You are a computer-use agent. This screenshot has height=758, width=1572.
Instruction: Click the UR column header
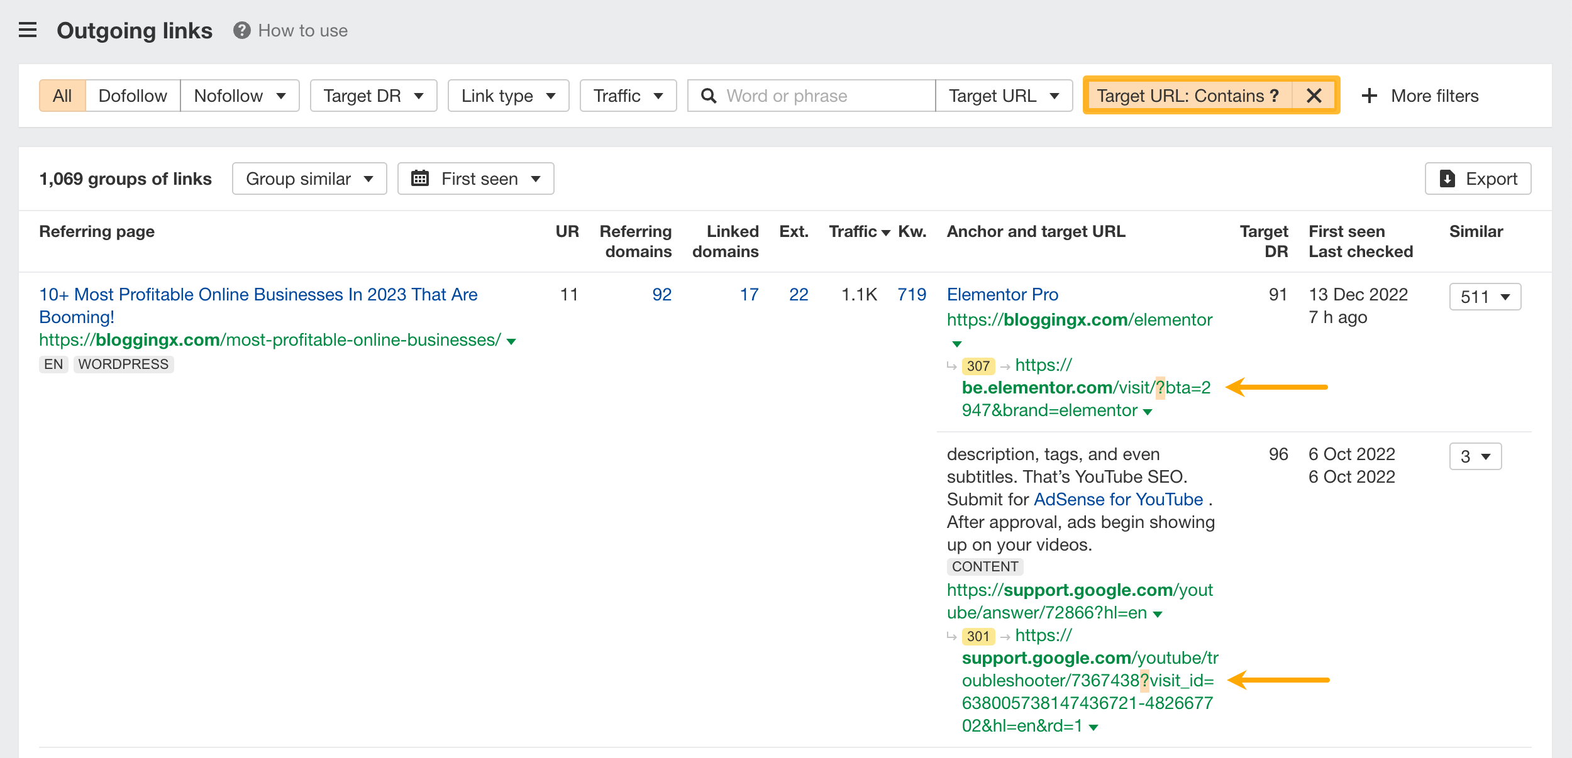click(567, 231)
